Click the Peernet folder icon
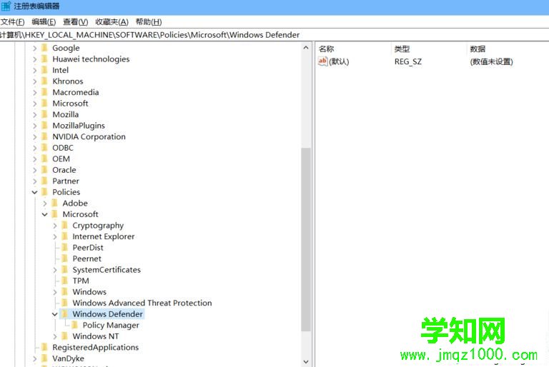The height and width of the screenshot is (367, 549). [65, 258]
